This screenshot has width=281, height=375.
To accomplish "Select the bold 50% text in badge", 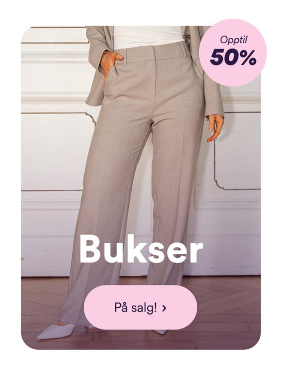I will [233, 58].
